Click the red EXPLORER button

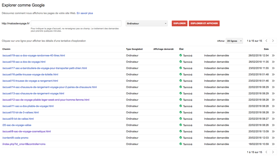click(x=179, y=23)
